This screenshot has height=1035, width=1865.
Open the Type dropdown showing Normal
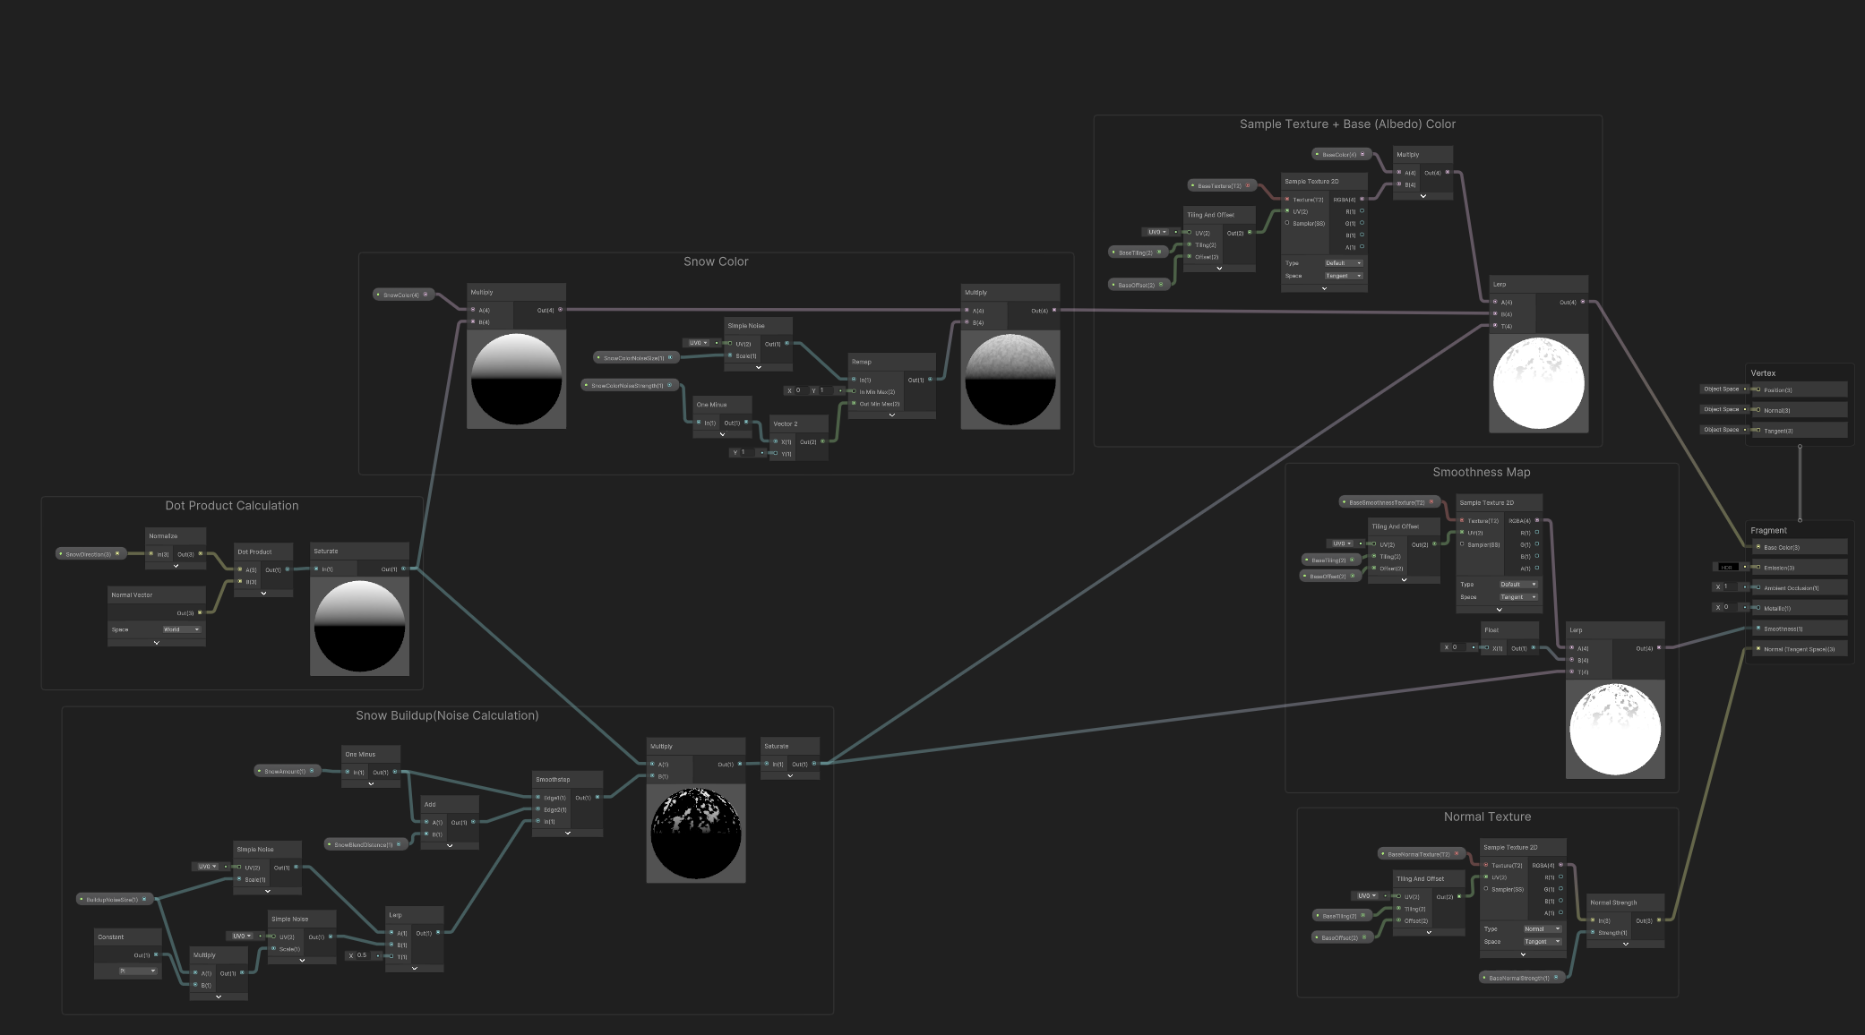coord(1542,928)
